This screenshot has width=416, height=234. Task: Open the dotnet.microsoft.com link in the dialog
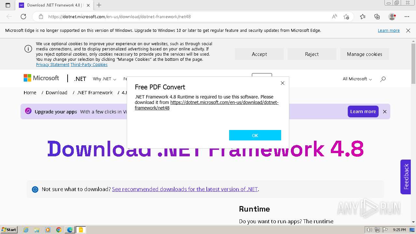[x=207, y=105]
